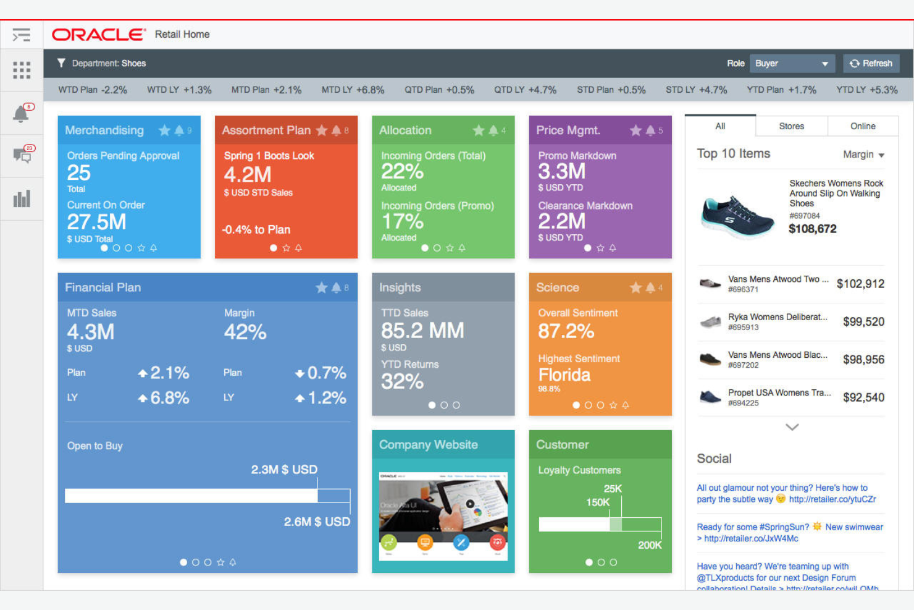Image resolution: width=914 pixels, height=610 pixels.
Task: Click the Refresh button
Action: (871, 63)
